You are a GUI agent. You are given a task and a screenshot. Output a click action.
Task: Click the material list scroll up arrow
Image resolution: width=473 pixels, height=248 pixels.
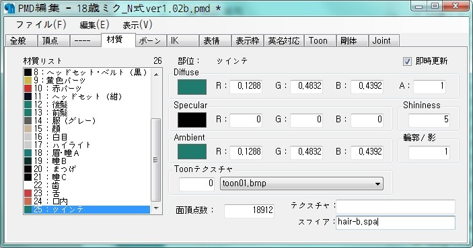[x=156, y=74]
